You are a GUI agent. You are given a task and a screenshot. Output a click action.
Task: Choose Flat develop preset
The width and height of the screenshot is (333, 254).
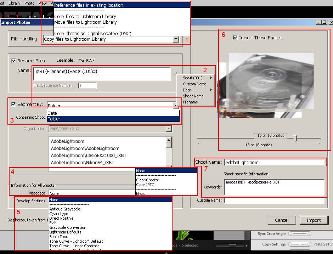pyautogui.click(x=52, y=223)
